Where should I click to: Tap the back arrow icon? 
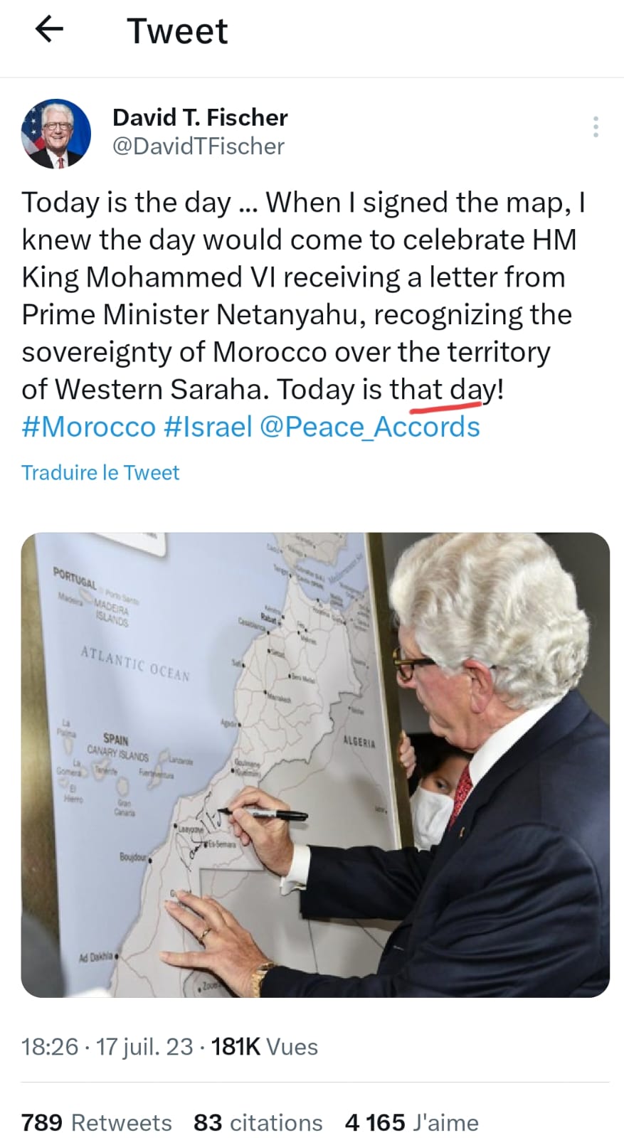tap(49, 29)
